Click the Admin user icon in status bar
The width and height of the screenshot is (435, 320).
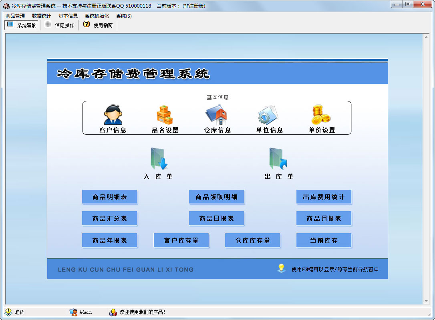(x=74, y=312)
